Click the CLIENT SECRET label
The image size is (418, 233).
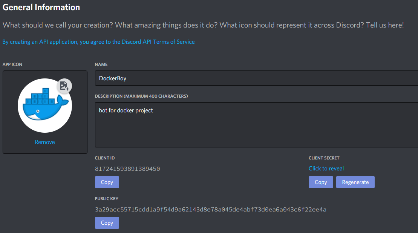click(324, 158)
